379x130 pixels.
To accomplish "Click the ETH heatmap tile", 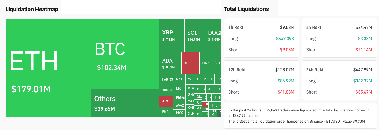I will click(48, 68).
